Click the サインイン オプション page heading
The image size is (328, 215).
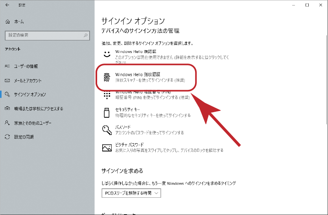tap(133, 21)
